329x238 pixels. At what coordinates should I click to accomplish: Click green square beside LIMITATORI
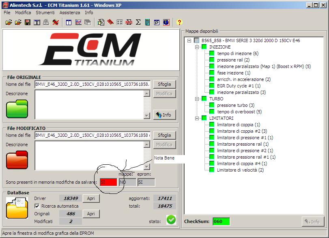(204, 118)
